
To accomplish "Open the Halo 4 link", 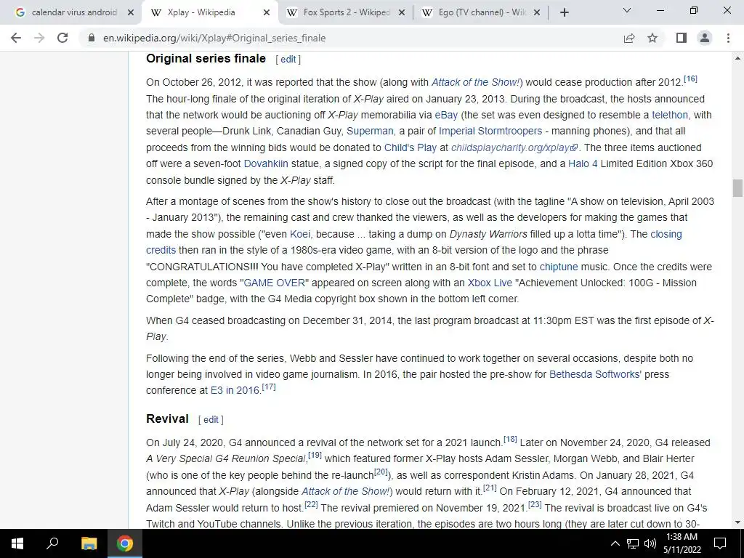I will [x=583, y=163].
